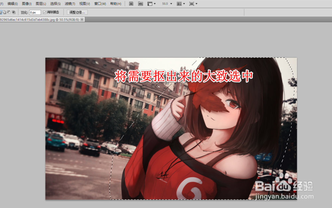The height and width of the screenshot is (208, 332).
Task: Select the jpg @ 50.5%(RGB/8) document tab
Action: point(42,20)
